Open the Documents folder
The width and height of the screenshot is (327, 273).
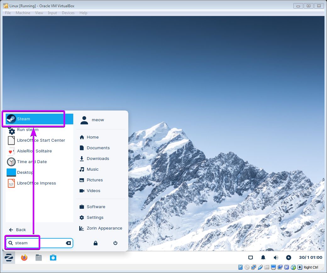94,148
